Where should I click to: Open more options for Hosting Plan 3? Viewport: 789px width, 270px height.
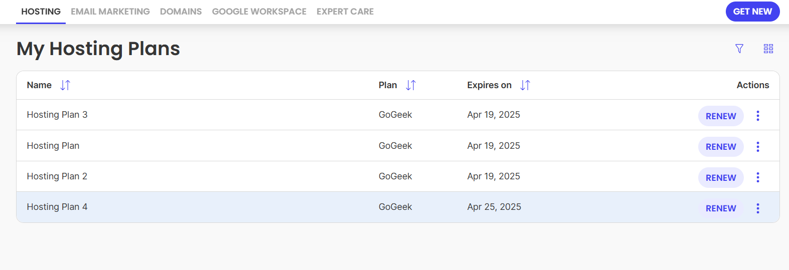pos(758,116)
